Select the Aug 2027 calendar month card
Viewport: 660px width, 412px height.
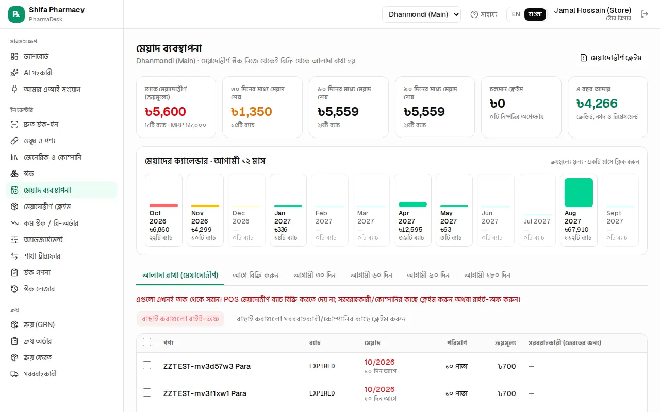click(x=579, y=210)
